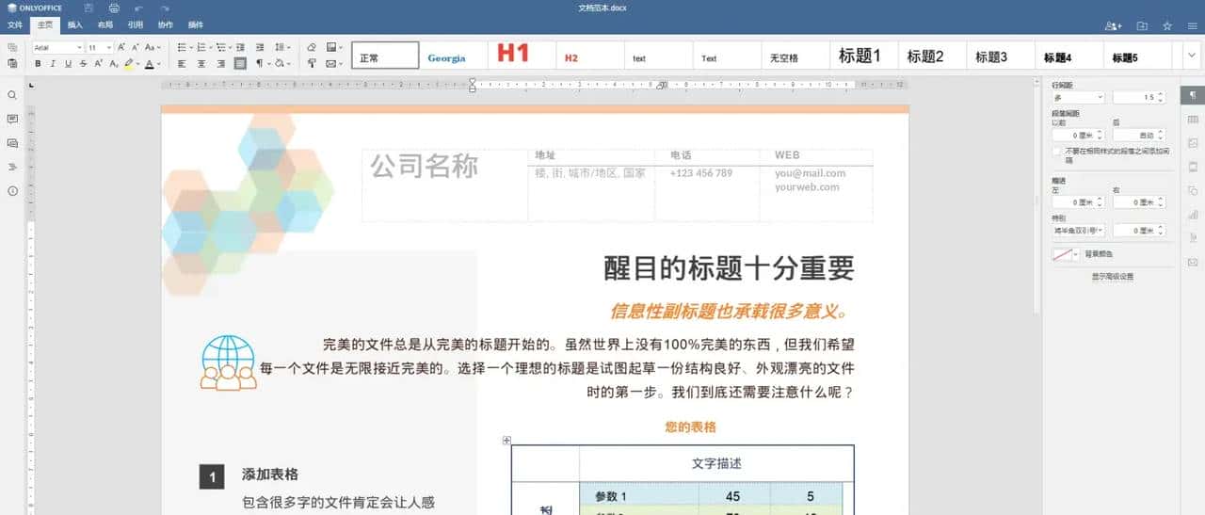Toggle bold formatting

coord(39,64)
